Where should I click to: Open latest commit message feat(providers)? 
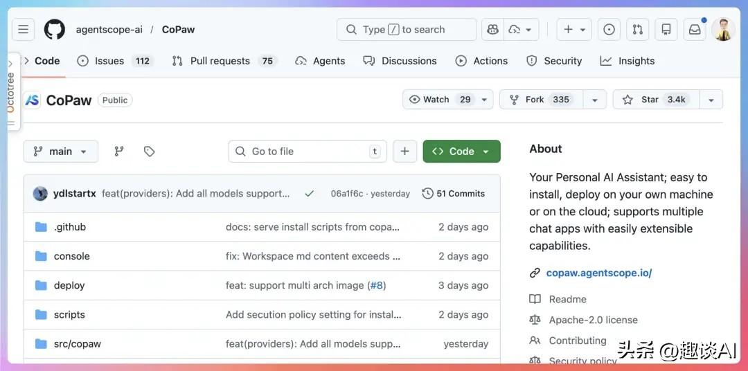[x=195, y=194]
